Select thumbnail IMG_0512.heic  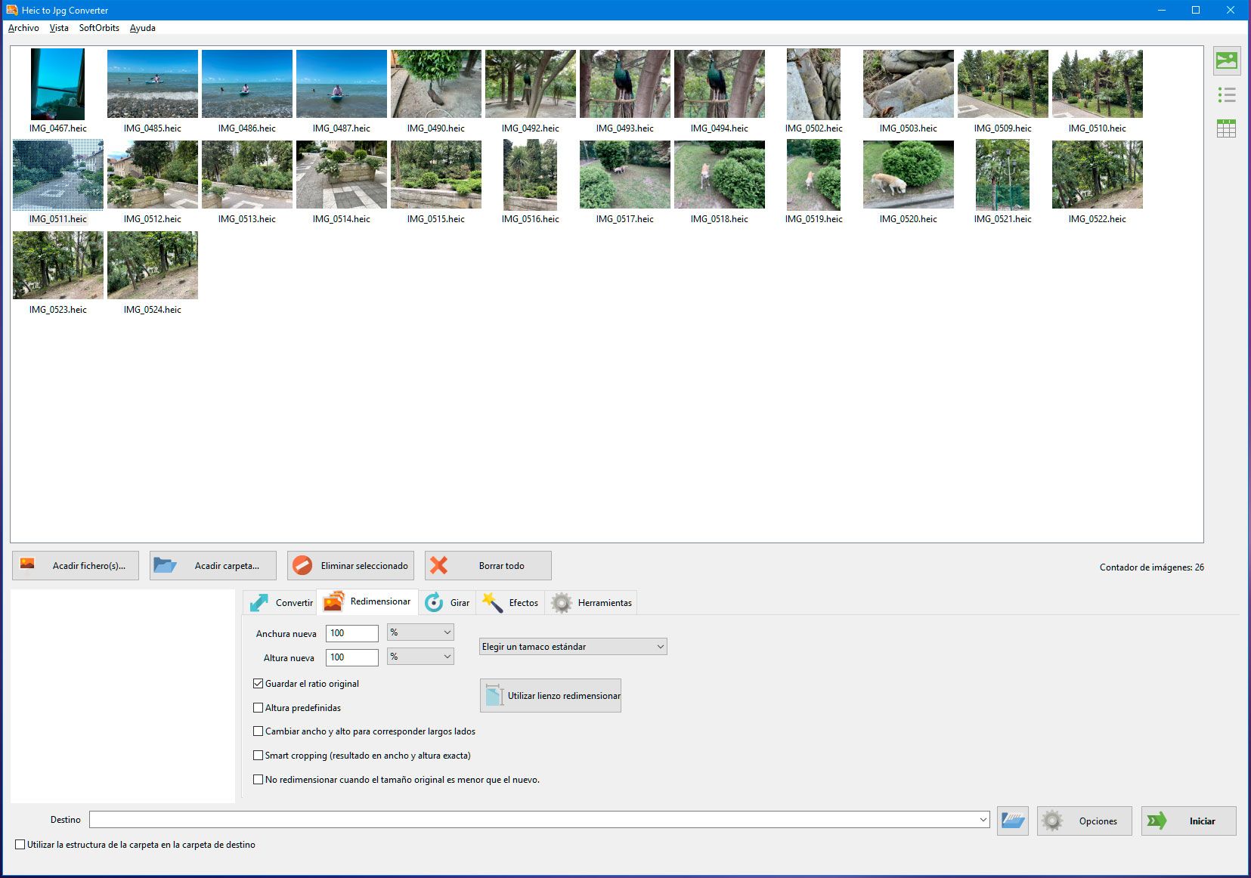point(153,175)
